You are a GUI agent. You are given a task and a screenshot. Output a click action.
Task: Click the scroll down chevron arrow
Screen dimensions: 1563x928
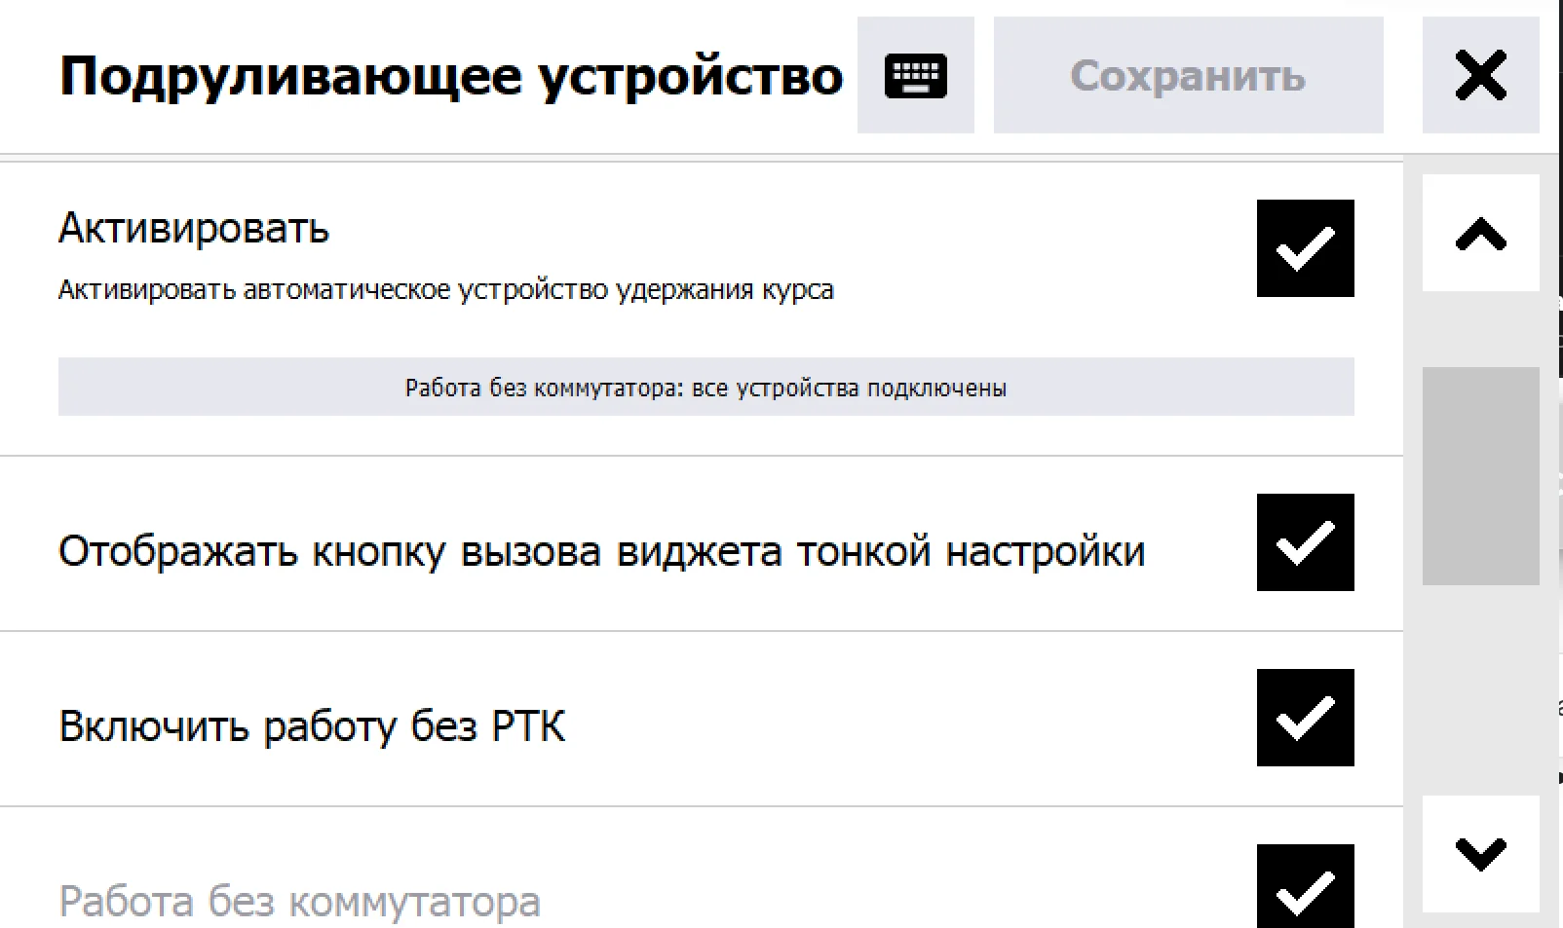1480,854
